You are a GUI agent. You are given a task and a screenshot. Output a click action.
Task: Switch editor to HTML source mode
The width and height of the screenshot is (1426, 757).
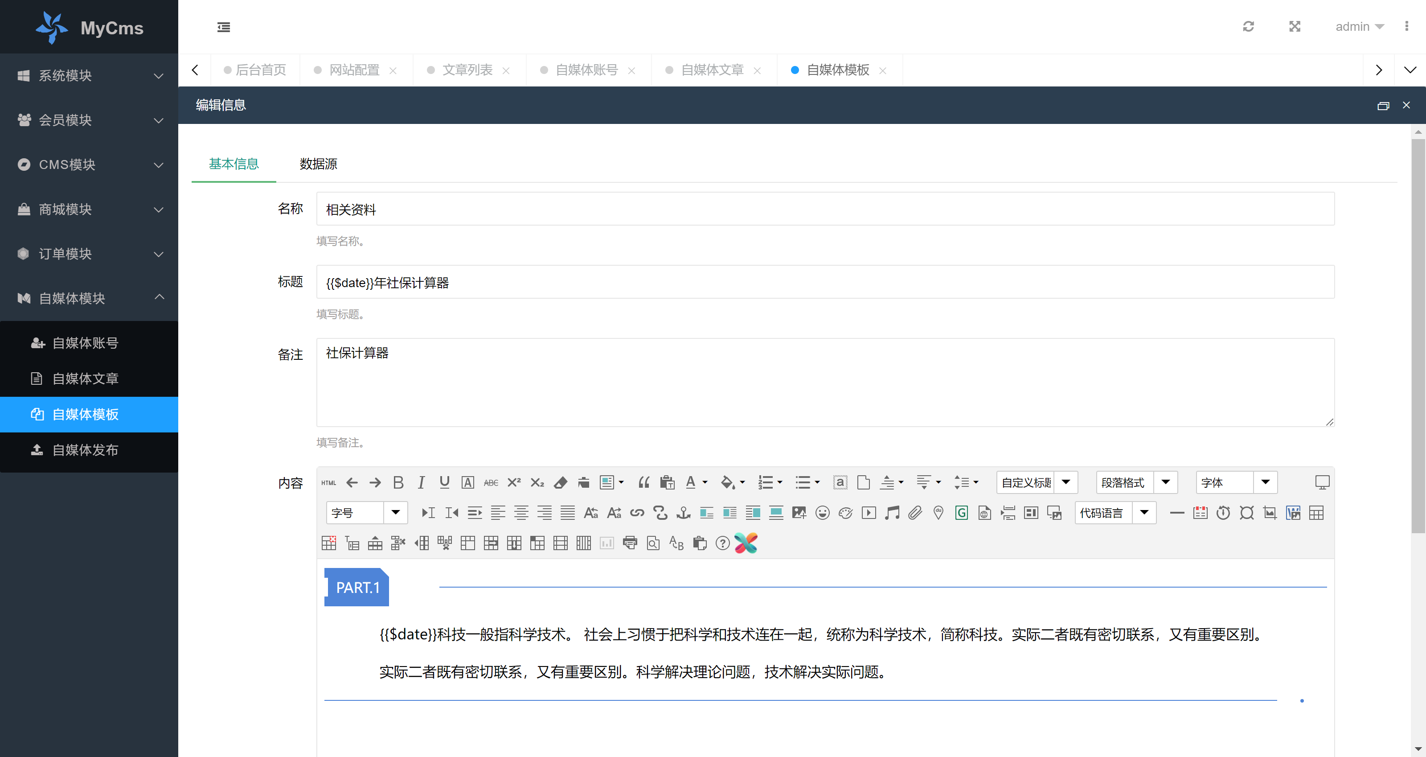tap(328, 482)
